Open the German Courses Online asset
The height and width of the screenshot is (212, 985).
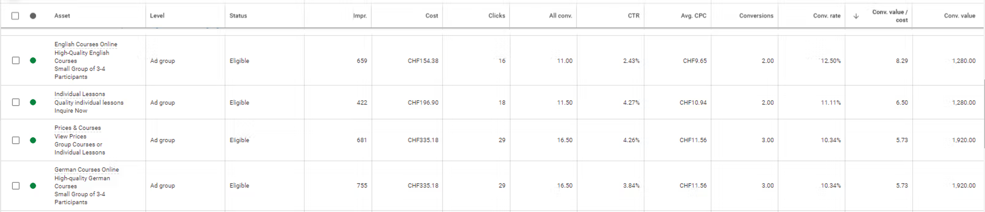tap(87, 170)
